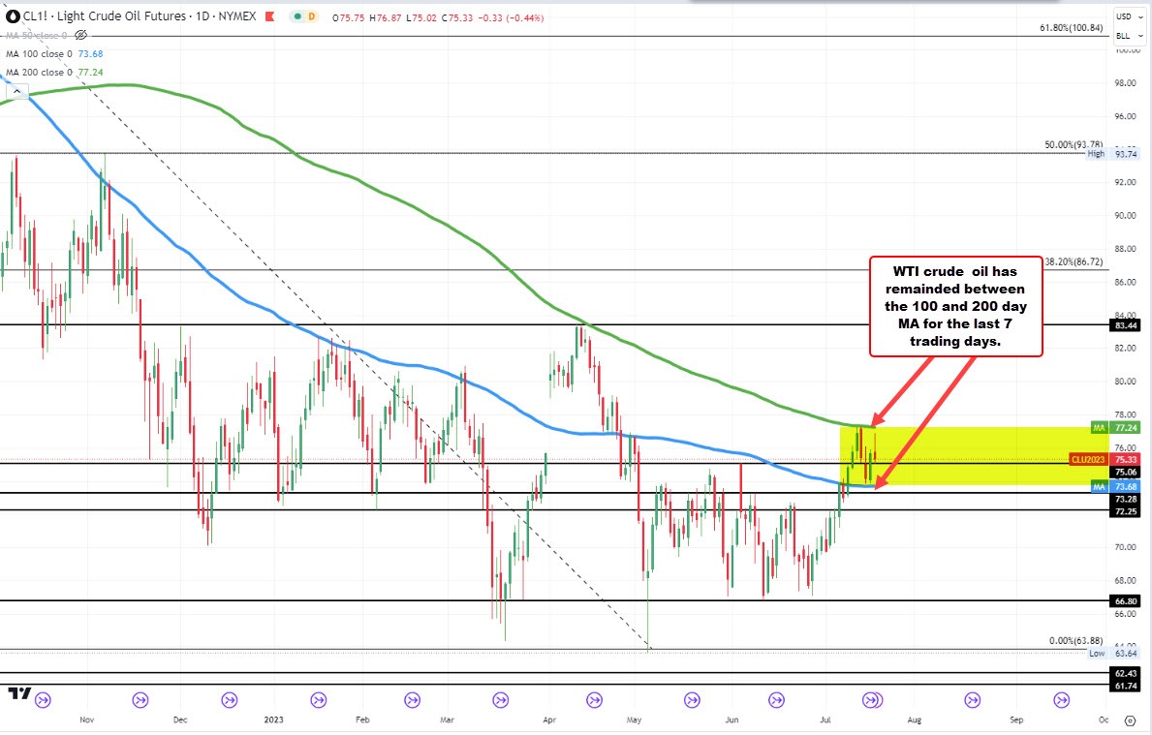Screen dimensions: 1152x735
Task: Click the crude oil symbol logo before CL1!
Action: pos(12,16)
